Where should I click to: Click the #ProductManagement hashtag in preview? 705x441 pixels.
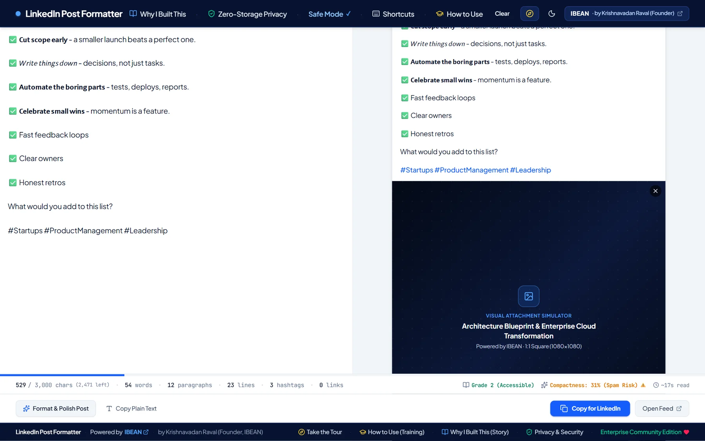(471, 170)
